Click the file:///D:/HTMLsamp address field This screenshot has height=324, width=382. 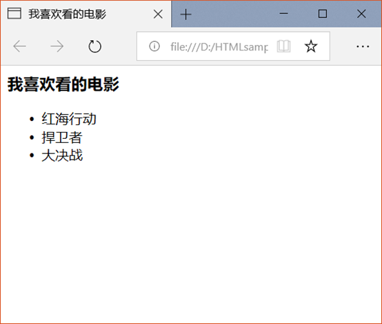[219, 46]
